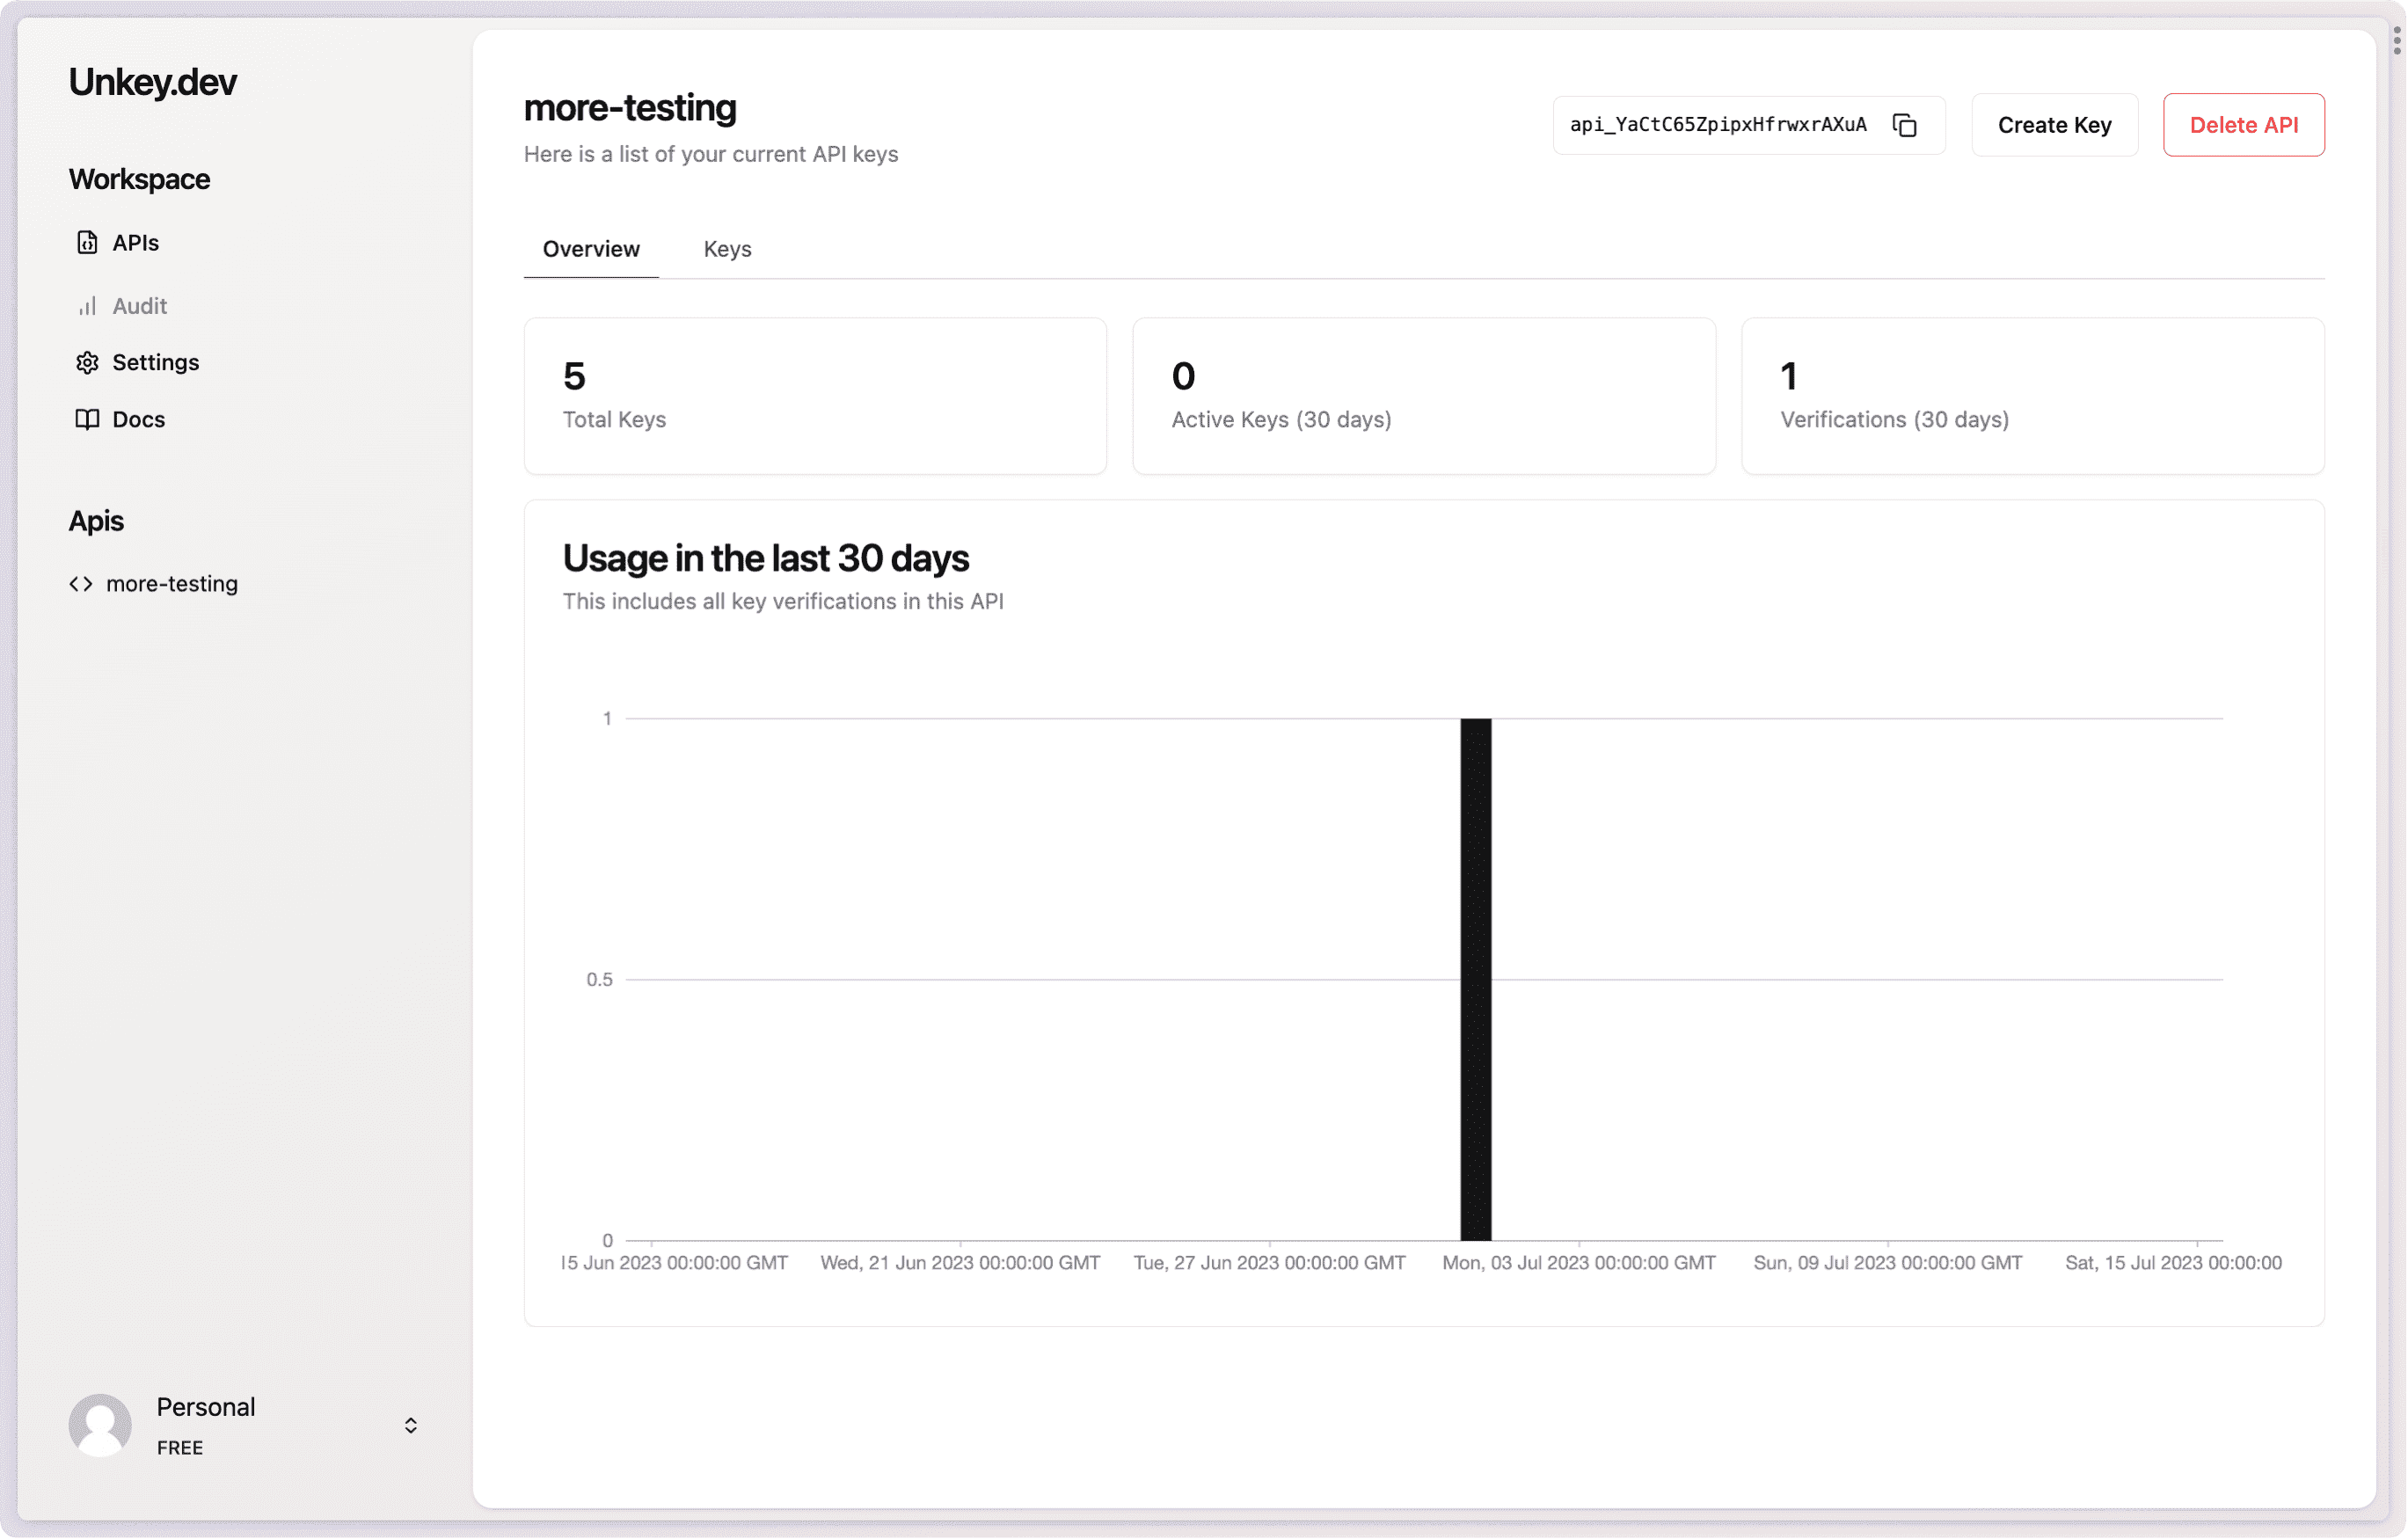Screen dimensions: 2408x1539
Task: Click the Delete API button
Action: click(x=2243, y=125)
